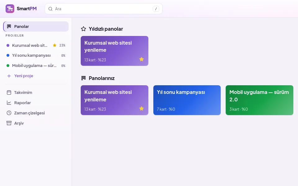This screenshot has height=186, width=298.
Task: Click the 0% value beside Yıl sonu kampanyası
Action: click(x=63, y=55)
